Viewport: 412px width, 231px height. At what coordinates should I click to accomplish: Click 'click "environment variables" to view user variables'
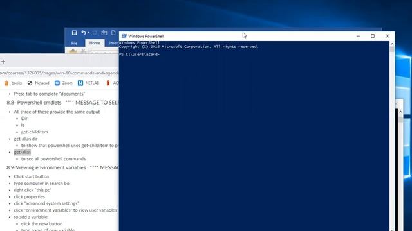click(x=66, y=210)
